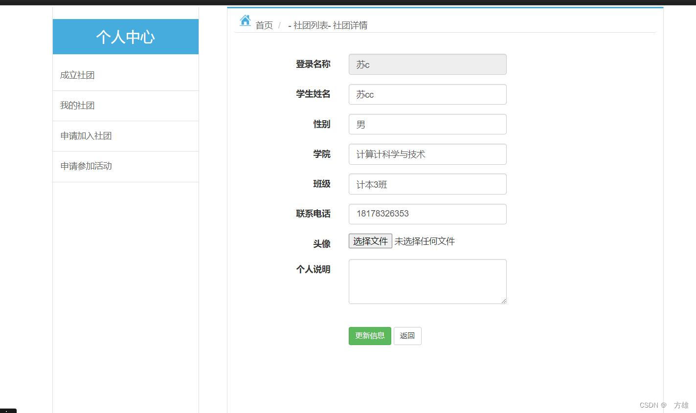Screen dimensions: 696x413
Task: Focus the 性别 input field
Action: 427,124
